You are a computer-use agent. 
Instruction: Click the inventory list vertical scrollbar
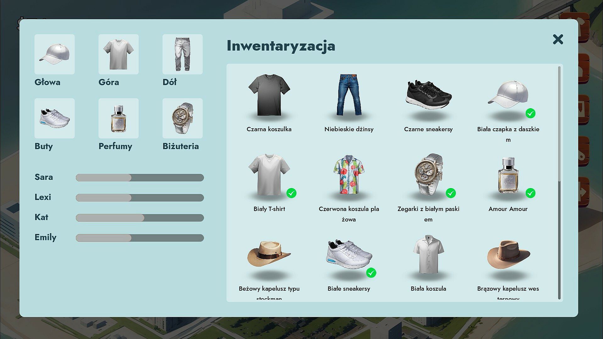pyautogui.click(x=559, y=182)
